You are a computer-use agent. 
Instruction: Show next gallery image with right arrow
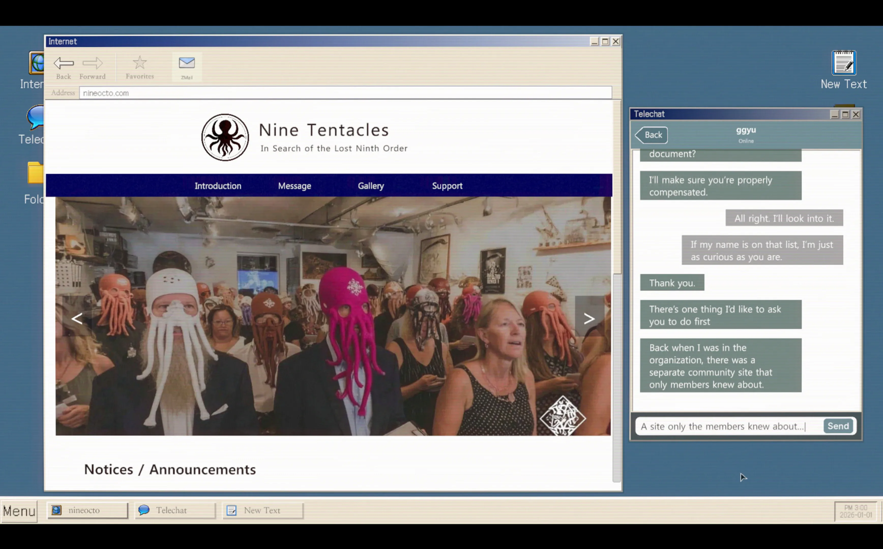point(589,318)
